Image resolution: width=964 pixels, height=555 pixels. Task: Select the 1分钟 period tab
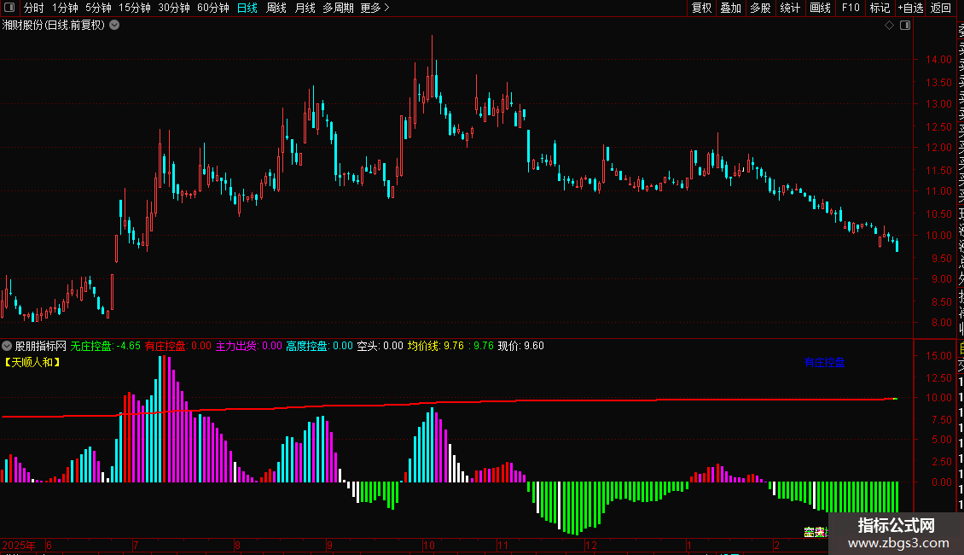65,8
